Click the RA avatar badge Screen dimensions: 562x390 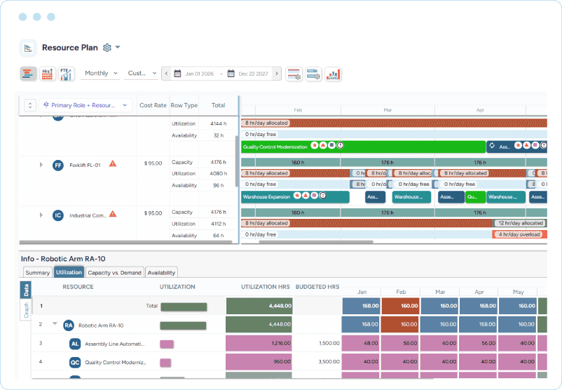(69, 325)
